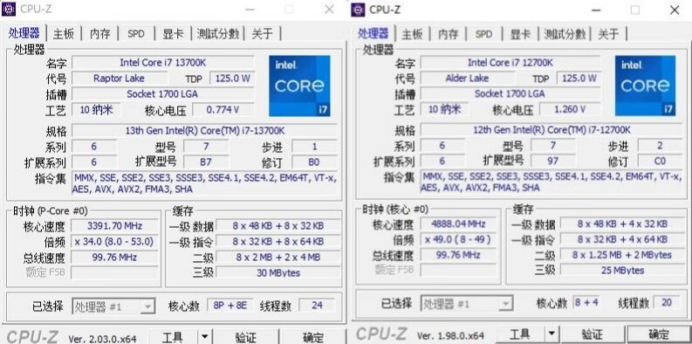Viewport: 692px width, 344px height.
Task: Click the CPU-Z app icon in right window title bar
Action: point(358,10)
